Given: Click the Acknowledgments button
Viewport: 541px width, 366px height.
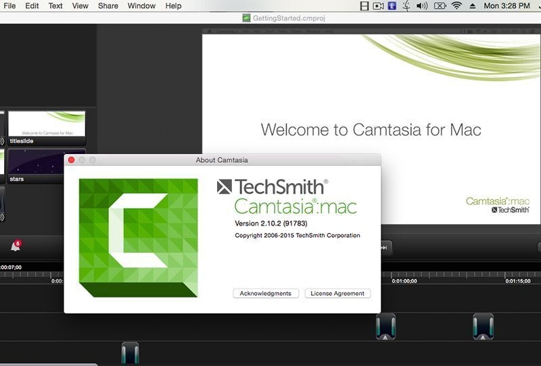Looking at the screenshot, I should pos(266,293).
